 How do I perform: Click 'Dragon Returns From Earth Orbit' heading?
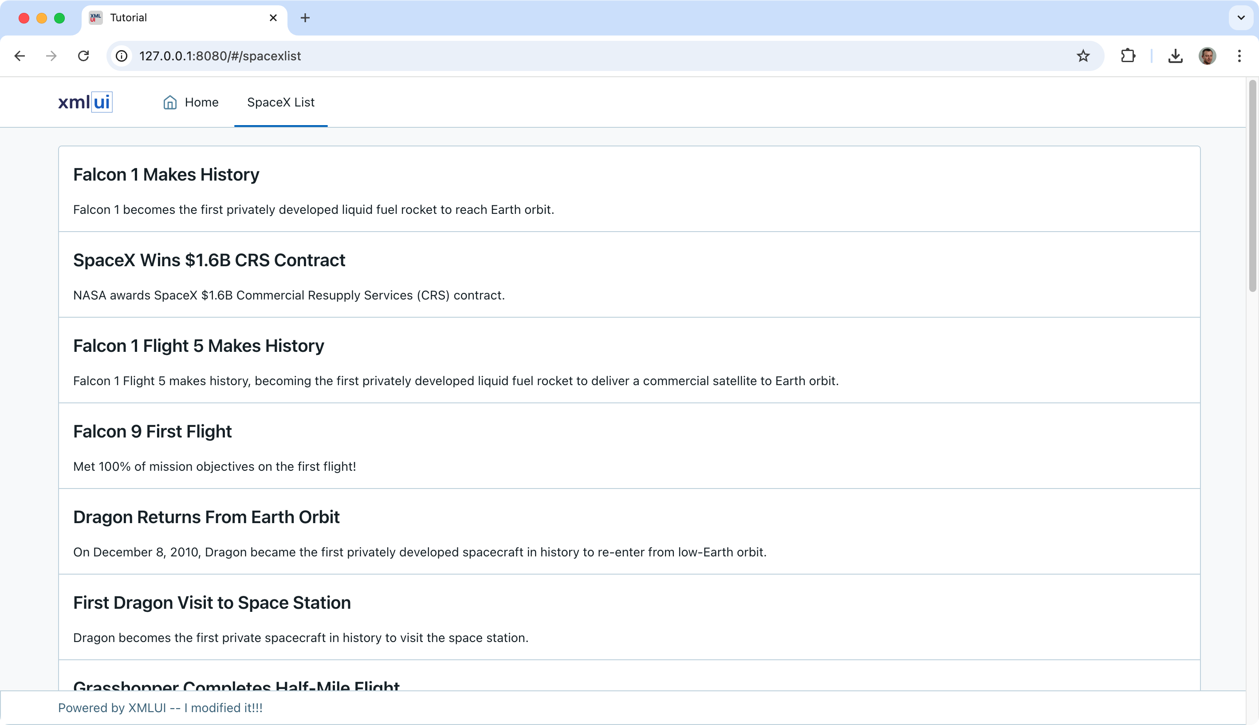(206, 517)
